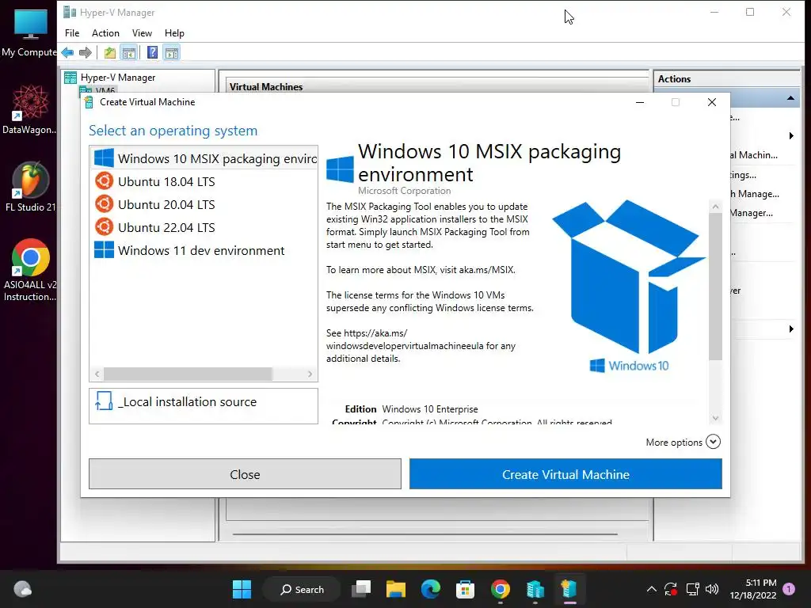The width and height of the screenshot is (811, 608).
Task: Open DataWagon desktop shortcut
Action: pyautogui.click(x=29, y=109)
